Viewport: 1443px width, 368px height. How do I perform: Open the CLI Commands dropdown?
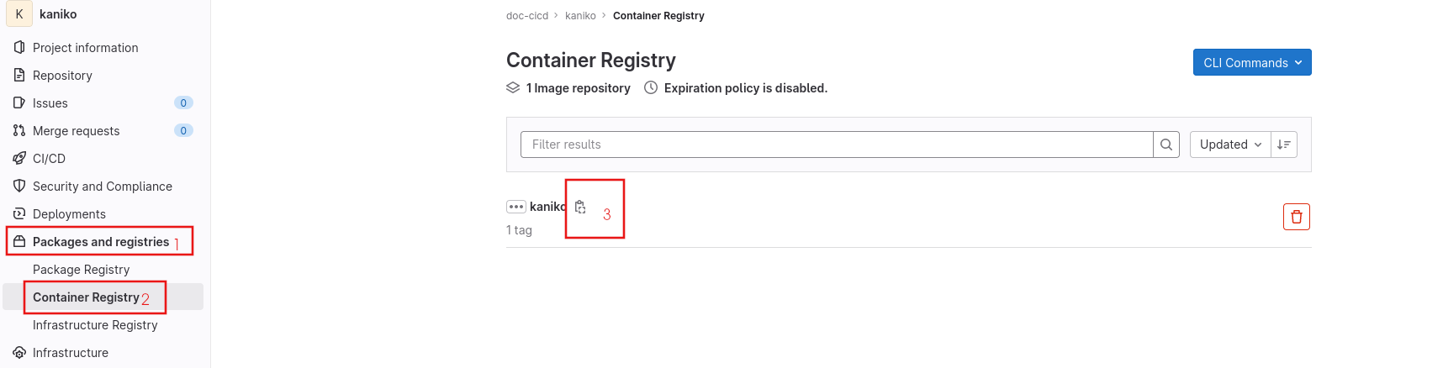tap(1251, 62)
